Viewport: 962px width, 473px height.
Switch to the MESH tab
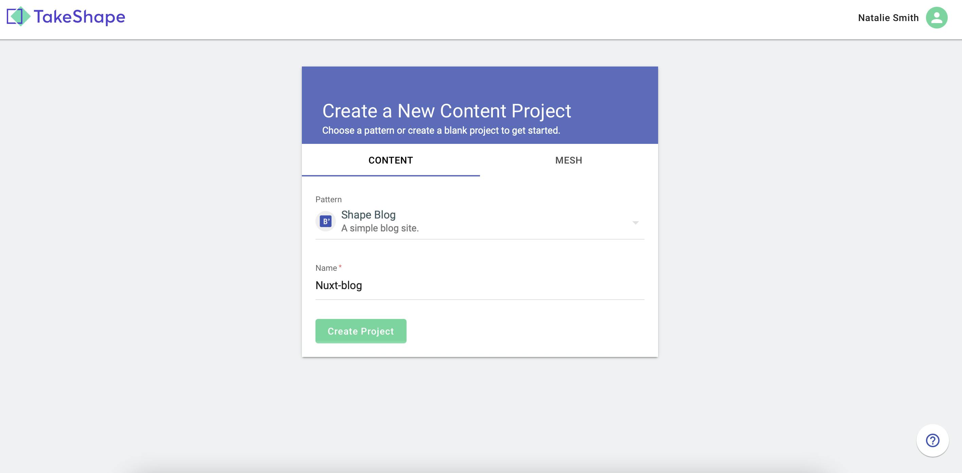pos(569,160)
